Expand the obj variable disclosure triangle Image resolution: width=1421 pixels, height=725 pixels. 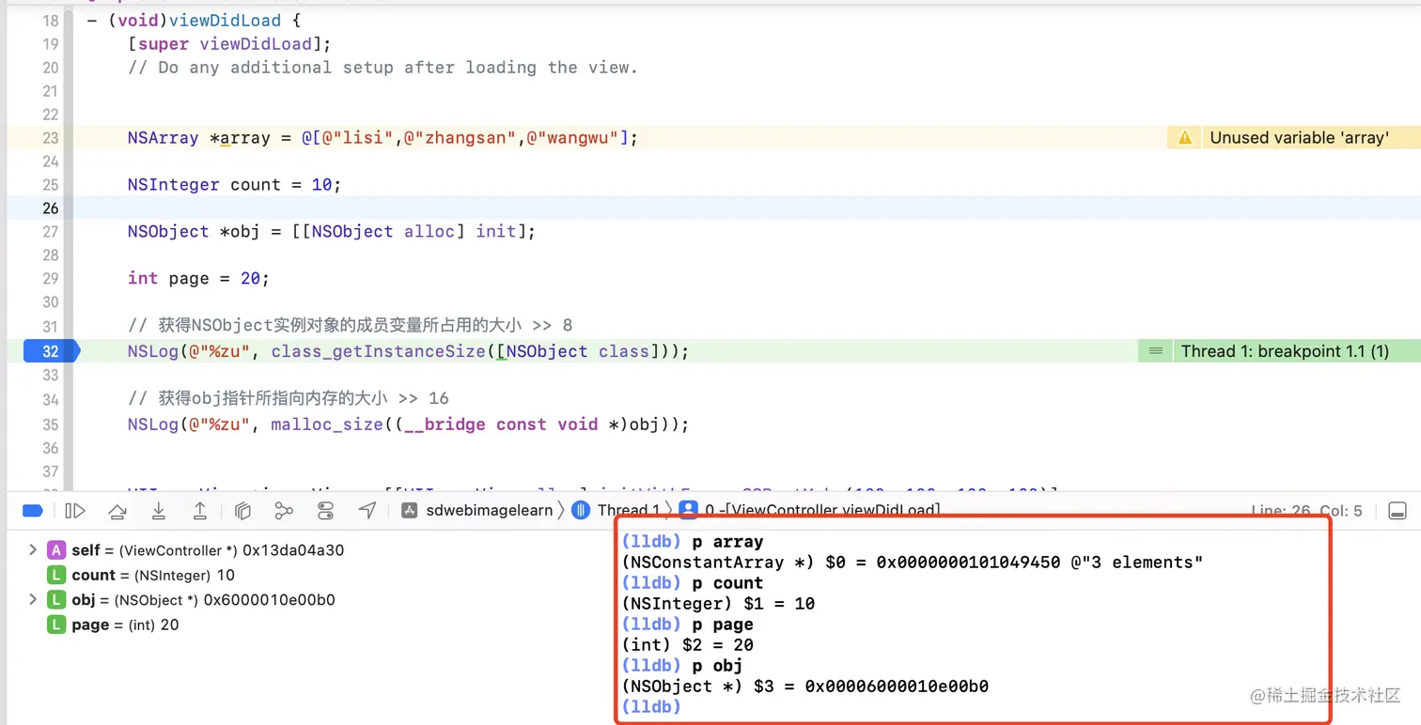(x=33, y=600)
